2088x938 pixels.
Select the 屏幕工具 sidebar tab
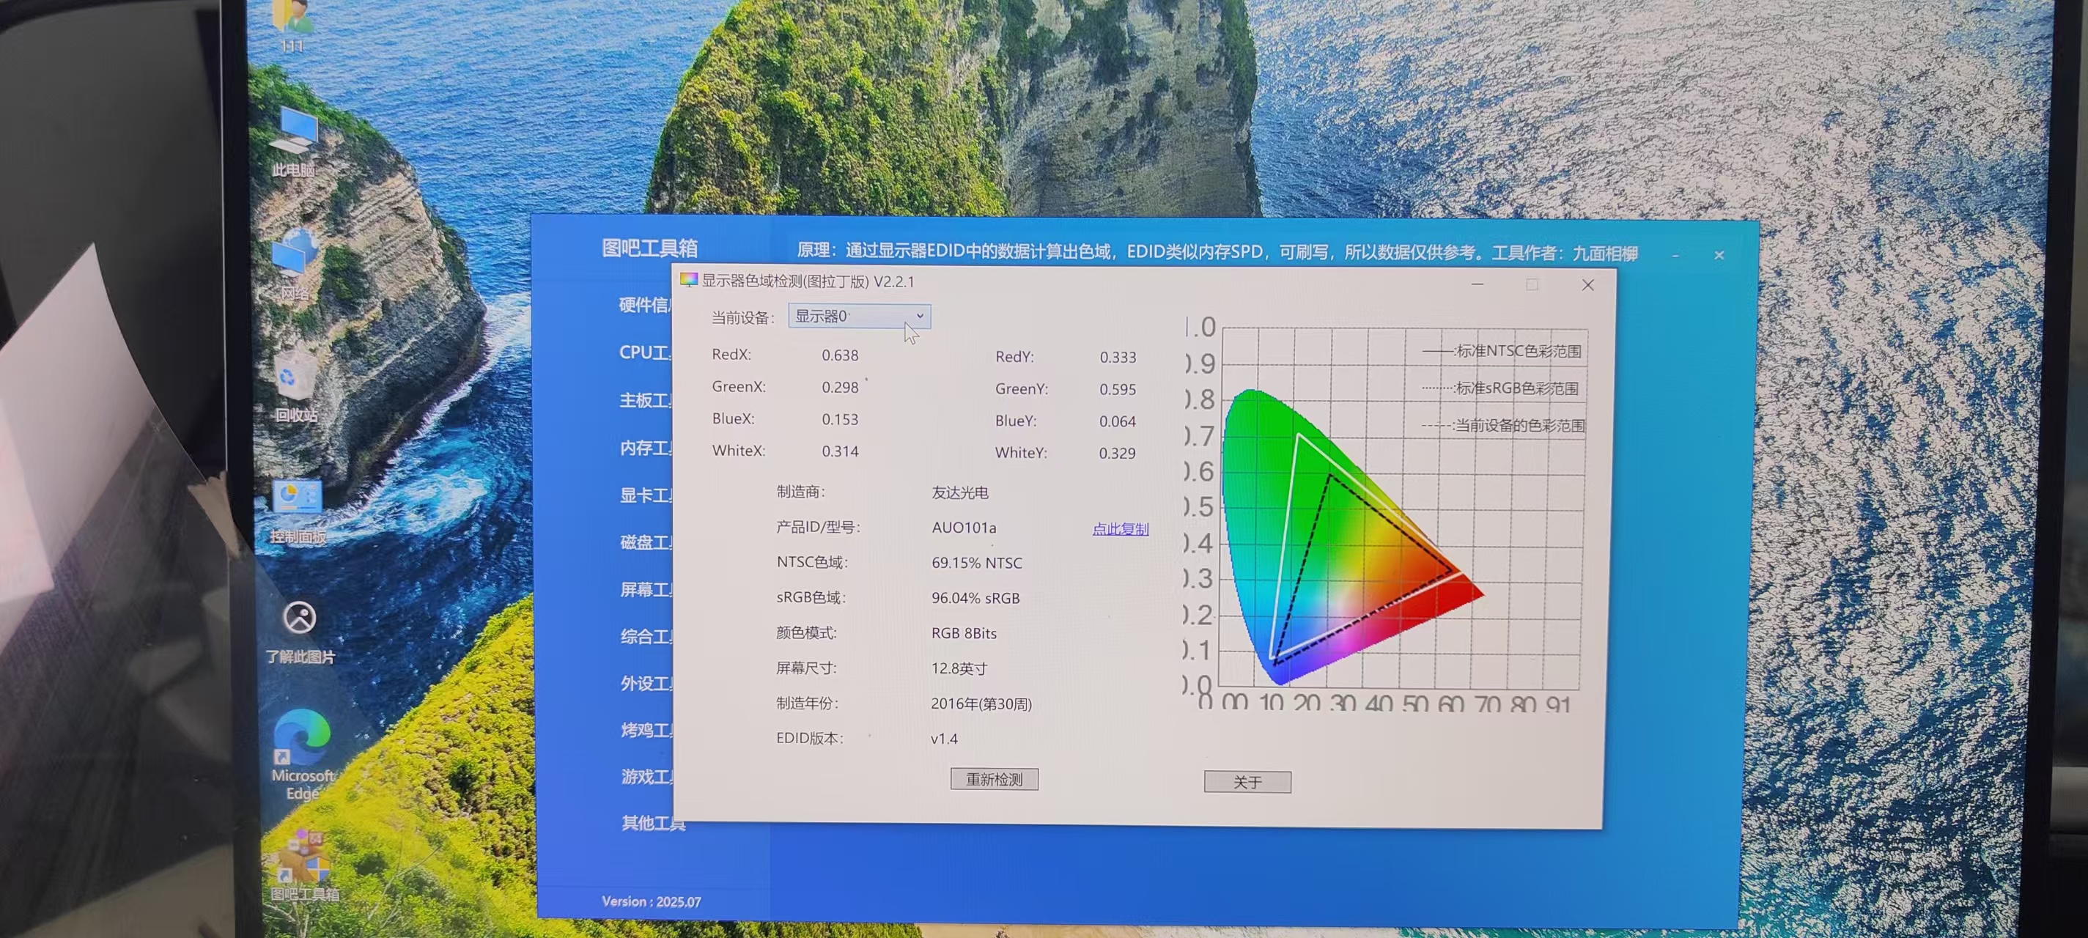click(x=646, y=589)
